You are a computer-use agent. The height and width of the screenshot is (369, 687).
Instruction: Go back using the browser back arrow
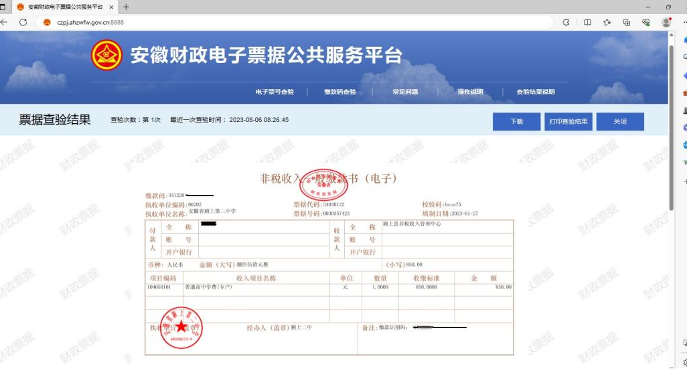[4, 22]
